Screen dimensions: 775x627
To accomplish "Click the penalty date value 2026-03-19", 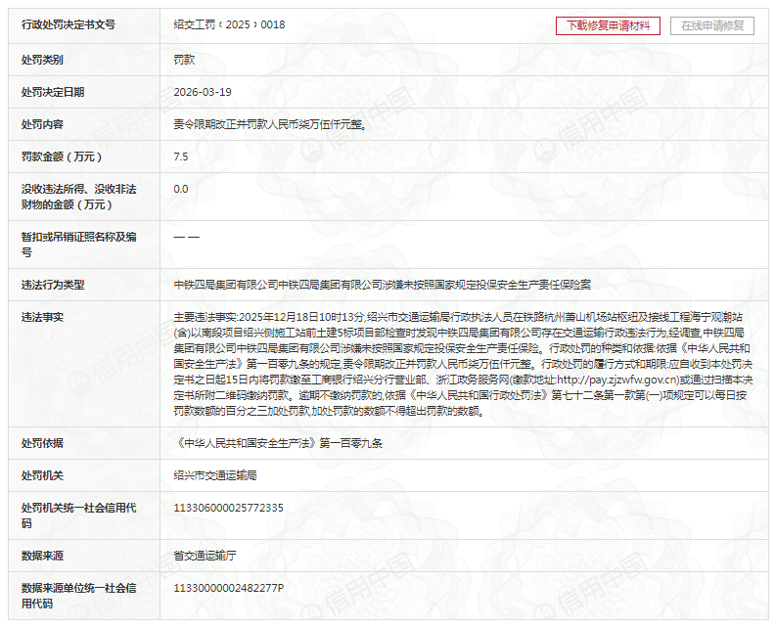I will (203, 92).
